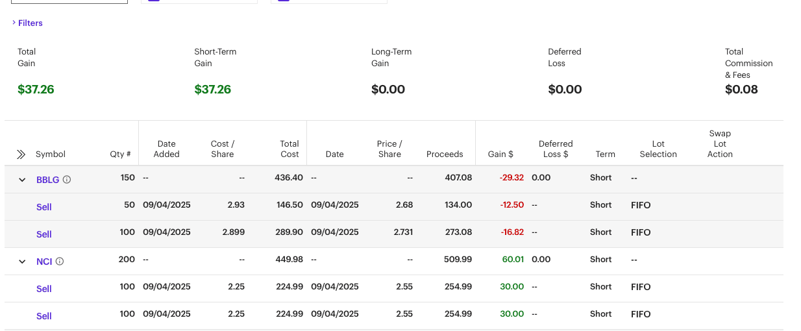Open the BBLG symbol link

click(48, 180)
